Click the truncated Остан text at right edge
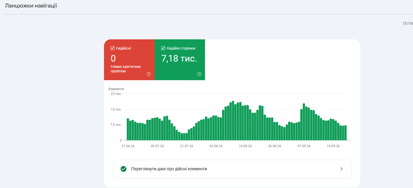Image resolution: width=413 pixels, height=188 pixels. pos(408,23)
